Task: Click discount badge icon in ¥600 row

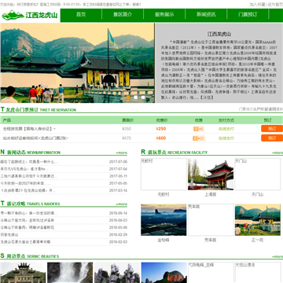Action: click(x=199, y=138)
